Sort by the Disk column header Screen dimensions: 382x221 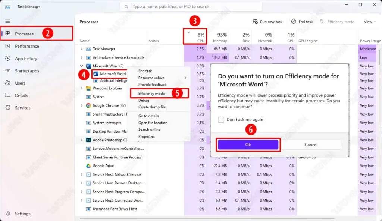[x=241, y=37]
